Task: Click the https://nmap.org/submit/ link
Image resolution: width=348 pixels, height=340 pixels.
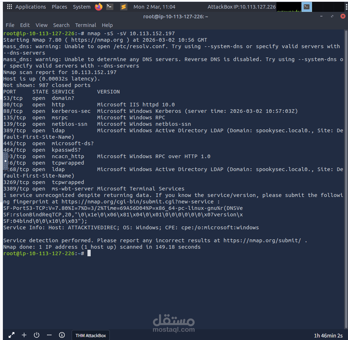Action: coord(262,240)
